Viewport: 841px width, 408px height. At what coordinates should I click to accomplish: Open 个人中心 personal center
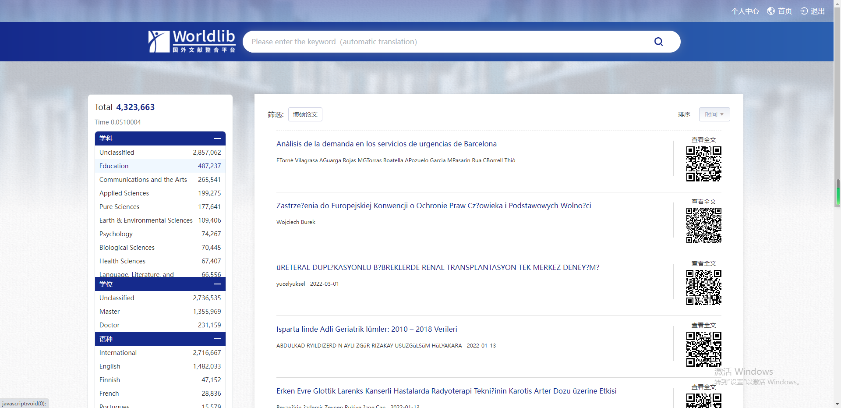(x=745, y=11)
